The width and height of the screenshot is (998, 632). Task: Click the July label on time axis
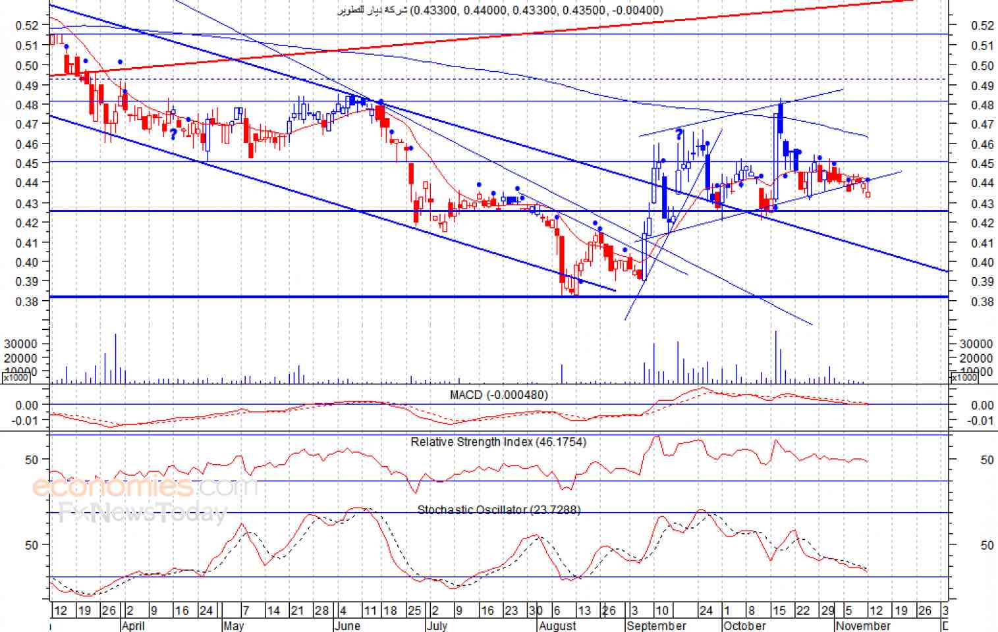coord(437,625)
